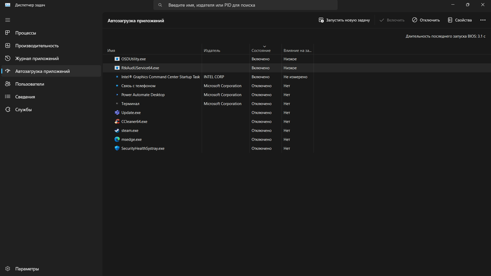Image resolution: width=491 pixels, height=276 pixels.
Task: Click the OSDUtility.exe row icon
Action: (x=117, y=59)
